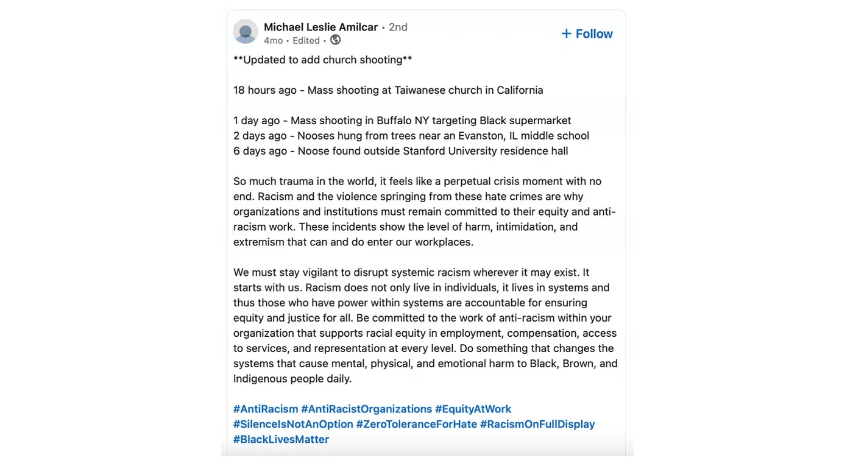This screenshot has width=853, height=472.
Task: Open Michael Leslie Amilcar's profile name
Action: pos(321,27)
